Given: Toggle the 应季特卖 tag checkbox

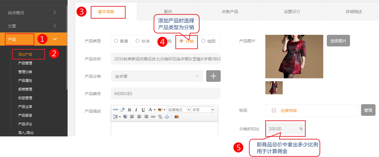Looking at the screenshot, I should pyautogui.click(x=274, y=111).
